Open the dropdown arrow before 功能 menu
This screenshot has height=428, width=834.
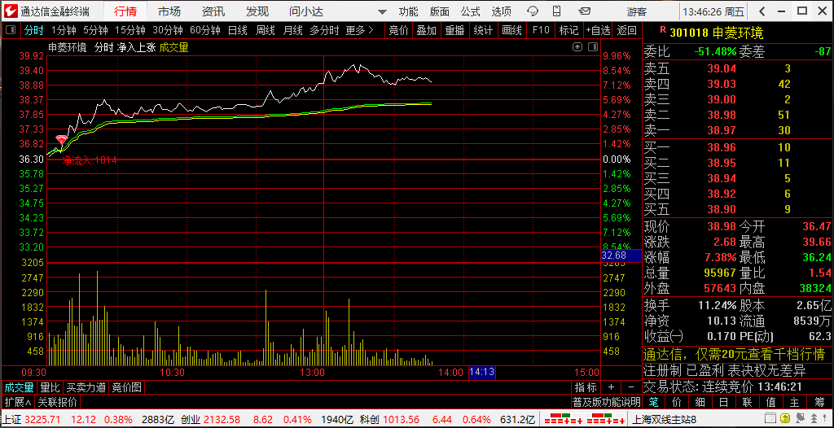pos(382,11)
